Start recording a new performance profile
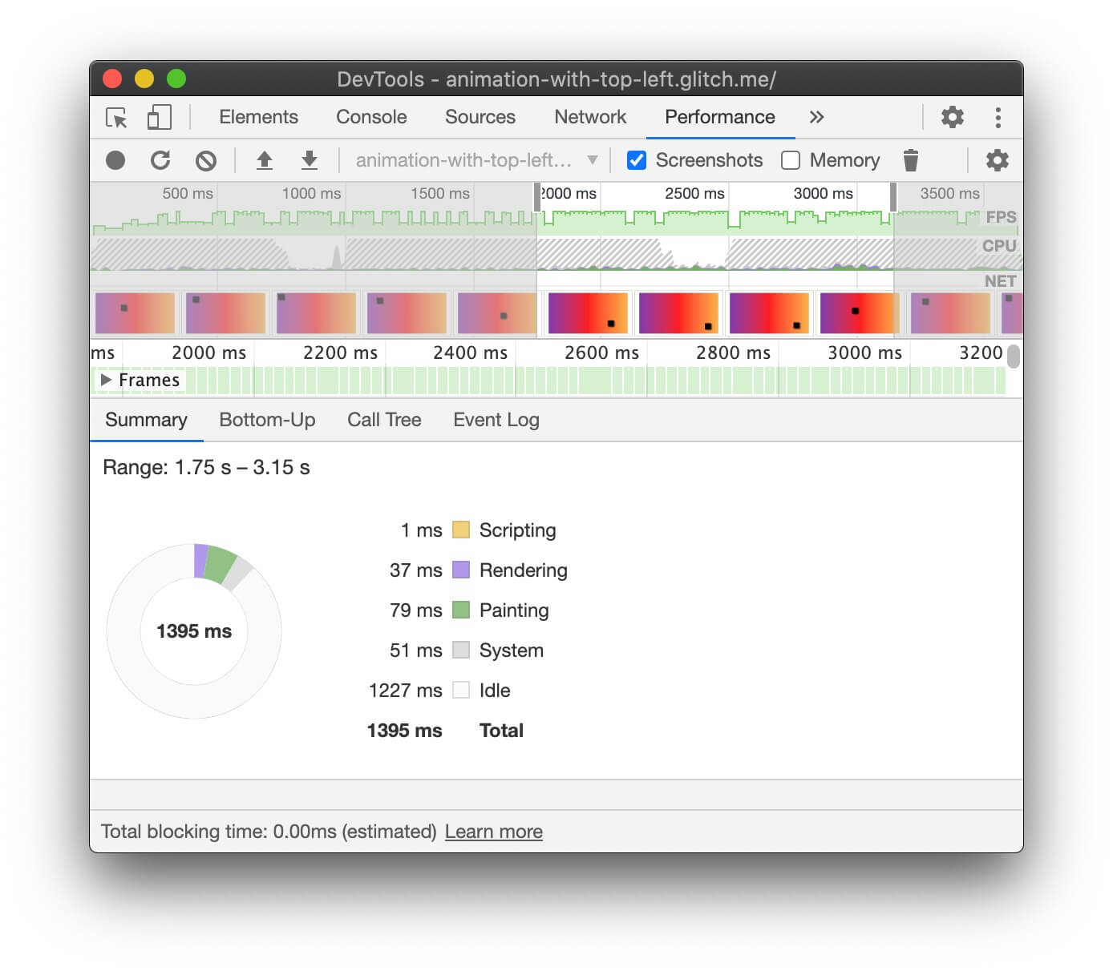This screenshot has width=1113, height=971. click(115, 159)
